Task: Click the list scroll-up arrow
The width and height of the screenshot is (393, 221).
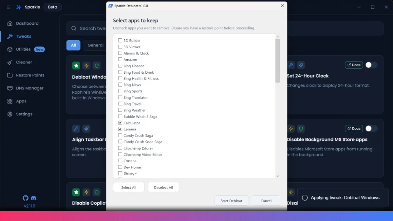Action: tap(278, 37)
